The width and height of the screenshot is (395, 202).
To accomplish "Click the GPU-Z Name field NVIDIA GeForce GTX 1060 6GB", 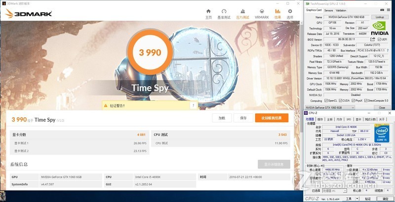I will click(347, 17).
